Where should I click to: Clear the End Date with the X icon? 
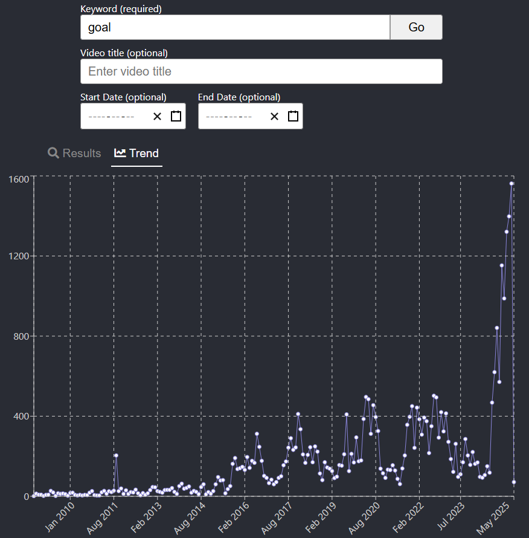[274, 117]
